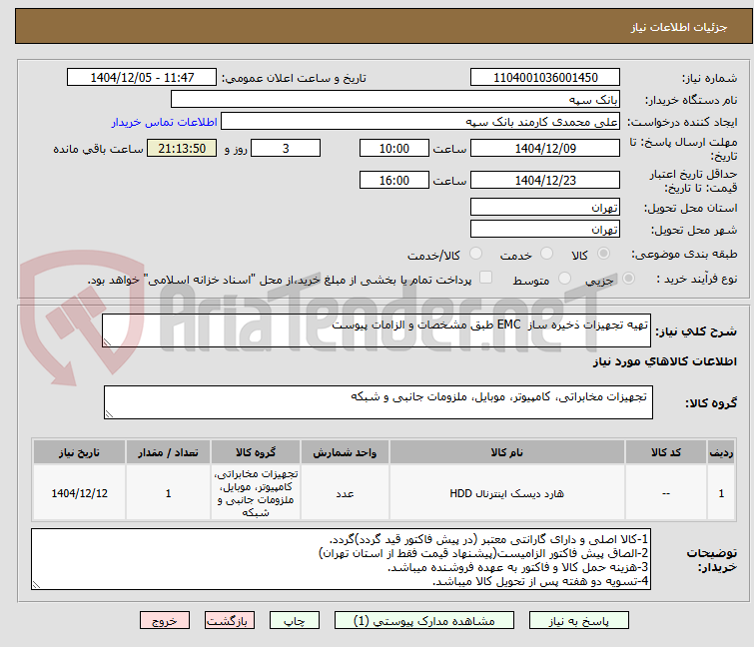Click the تعداد / مقدار column header
Screen dimensions: 754x647
(169, 452)
